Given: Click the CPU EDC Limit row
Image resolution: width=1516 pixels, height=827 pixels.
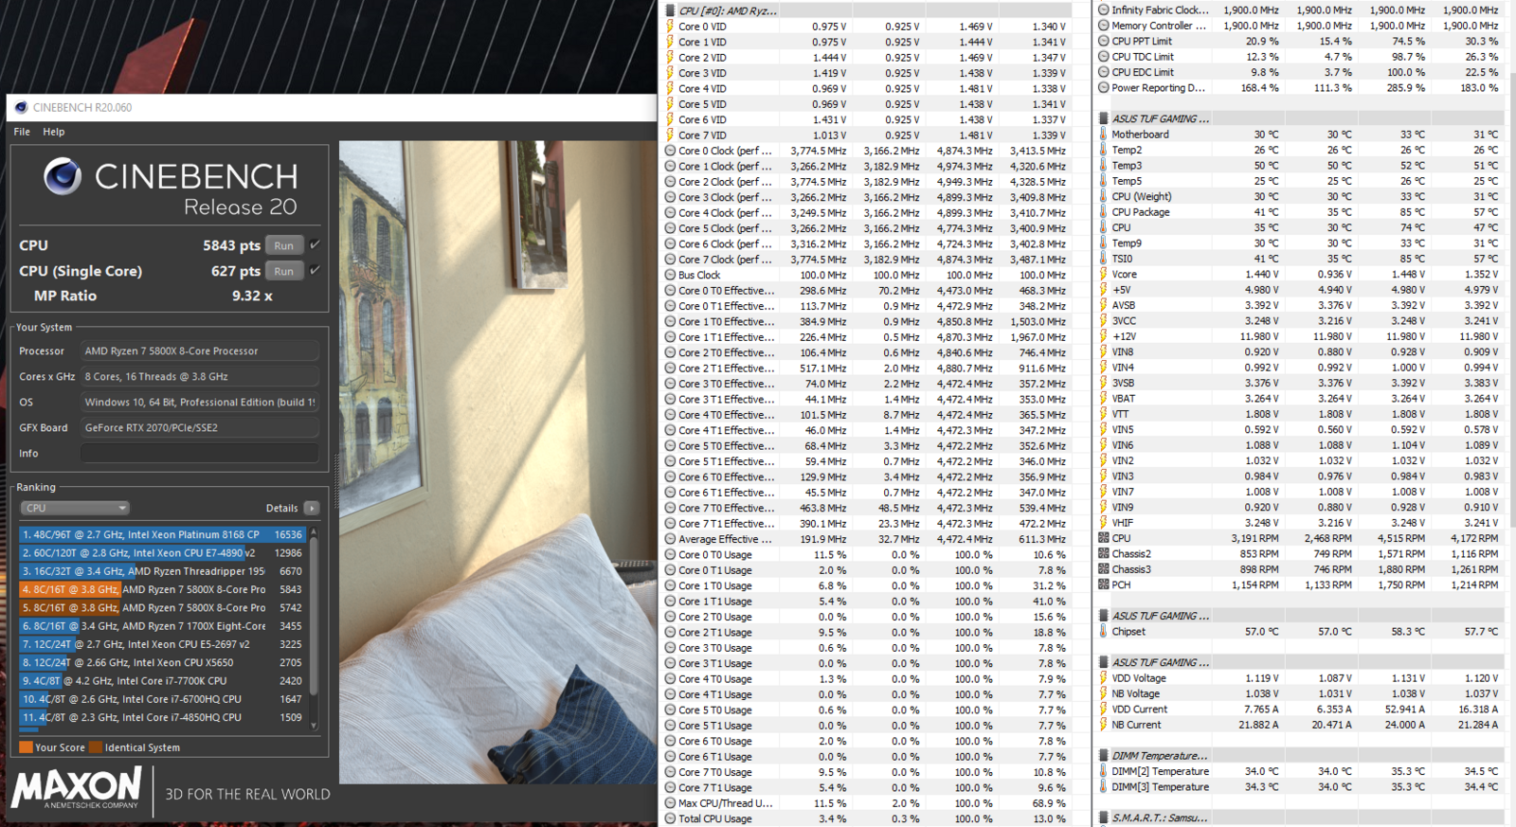Looking at the screenshot, I should click(x=1300, y=72).
